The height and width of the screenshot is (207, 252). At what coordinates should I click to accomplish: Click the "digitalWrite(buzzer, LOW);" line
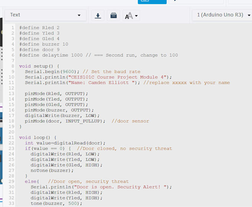tap(62, 116)
